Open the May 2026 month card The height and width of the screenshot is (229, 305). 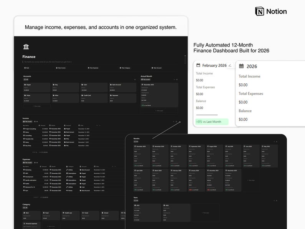269,156
